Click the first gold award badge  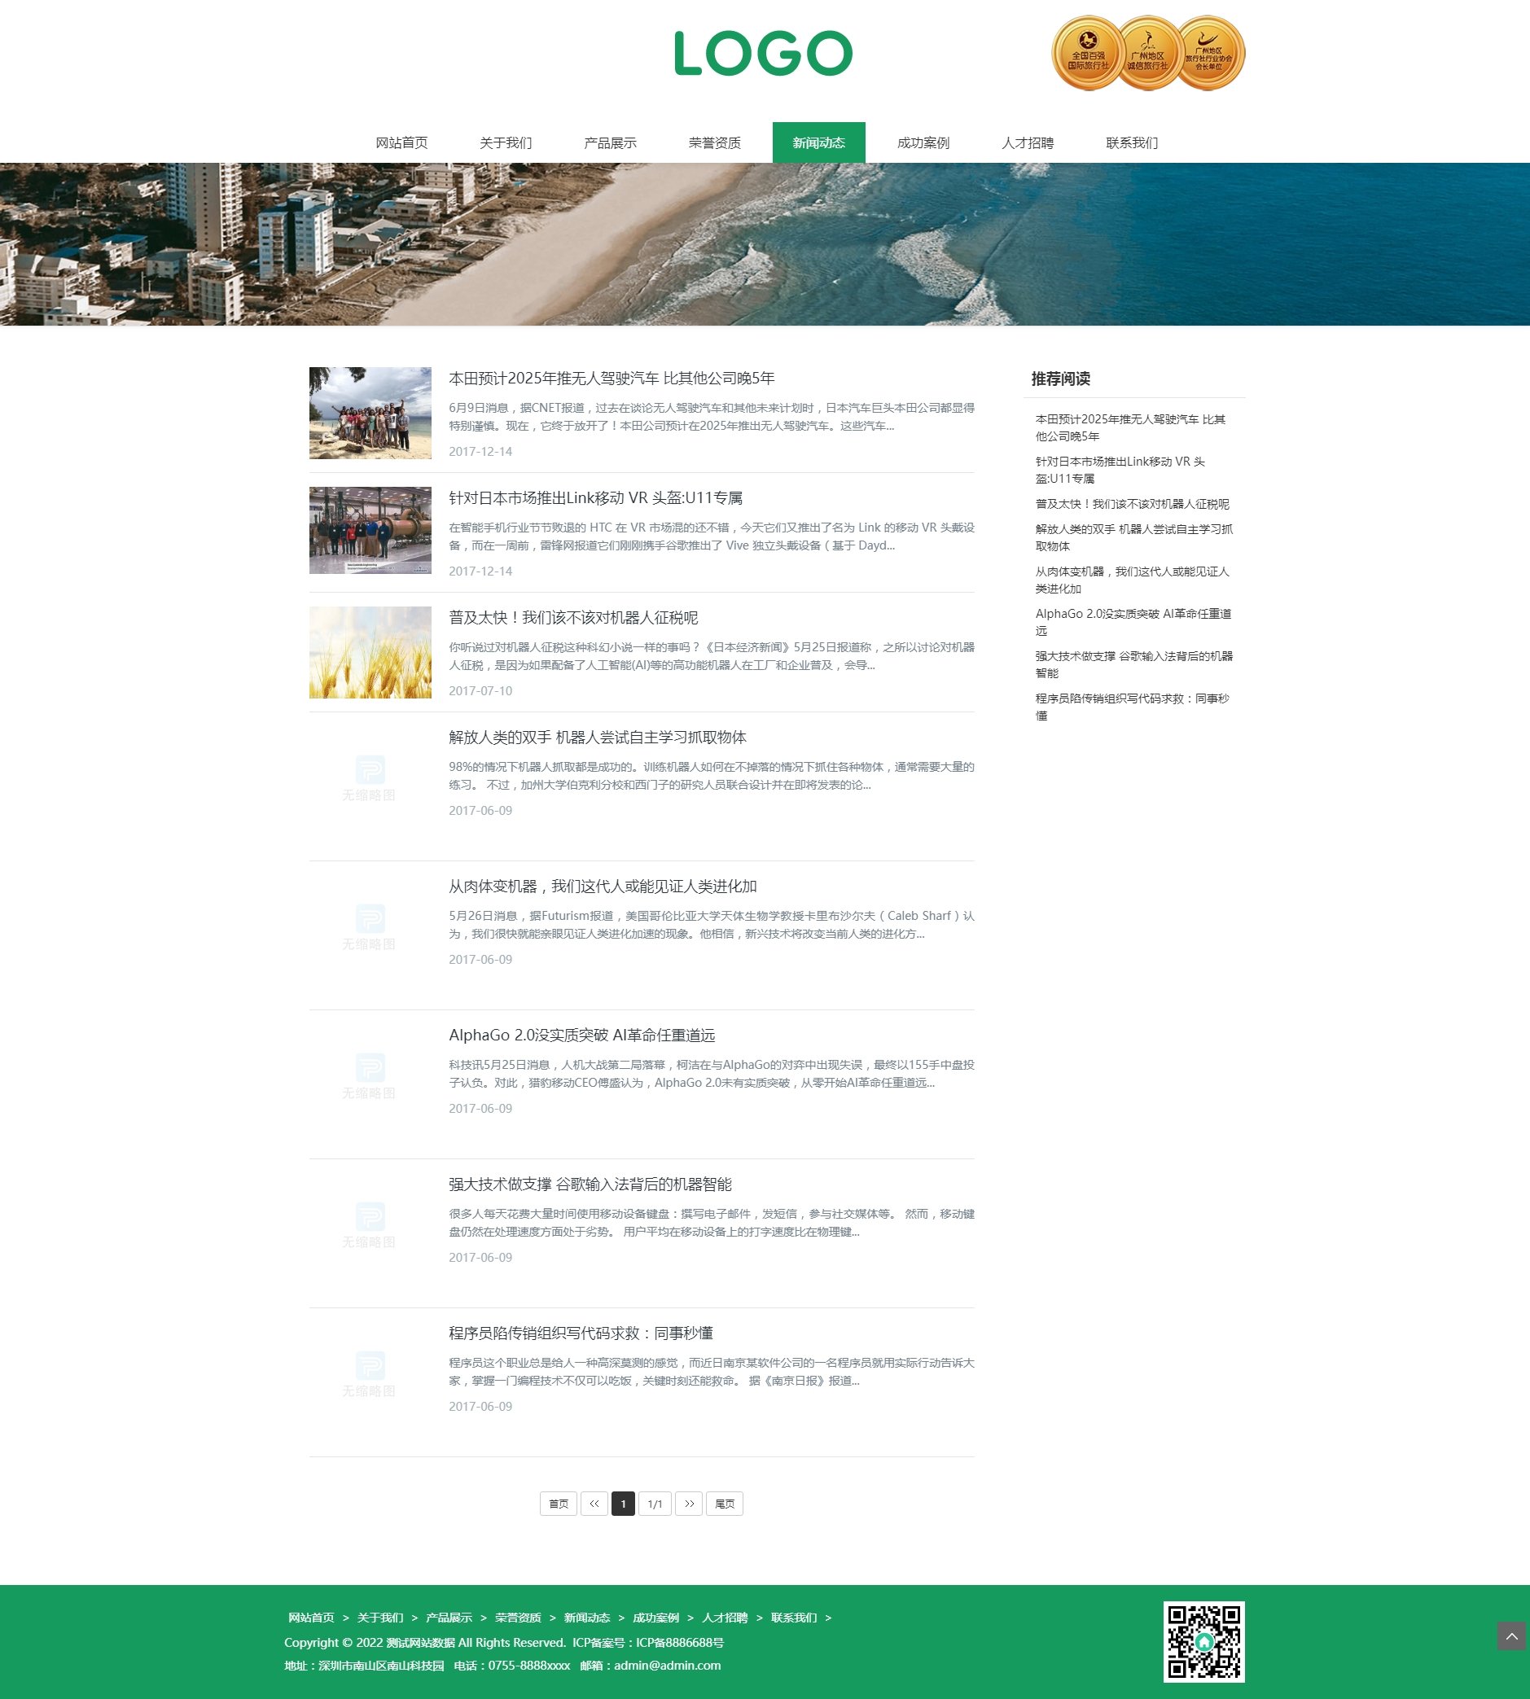point(1088,53)
